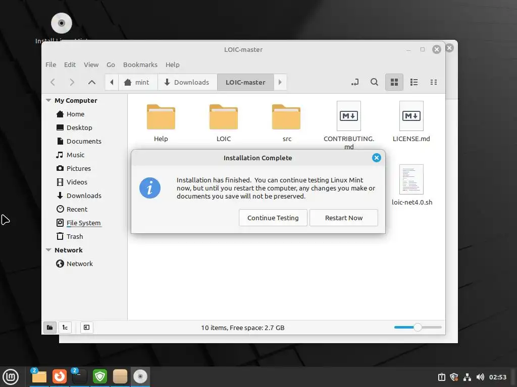The width and height of the screenshot is (517, 387).
Task: Hide the sidebar
Action: click(x=86, y=328)
